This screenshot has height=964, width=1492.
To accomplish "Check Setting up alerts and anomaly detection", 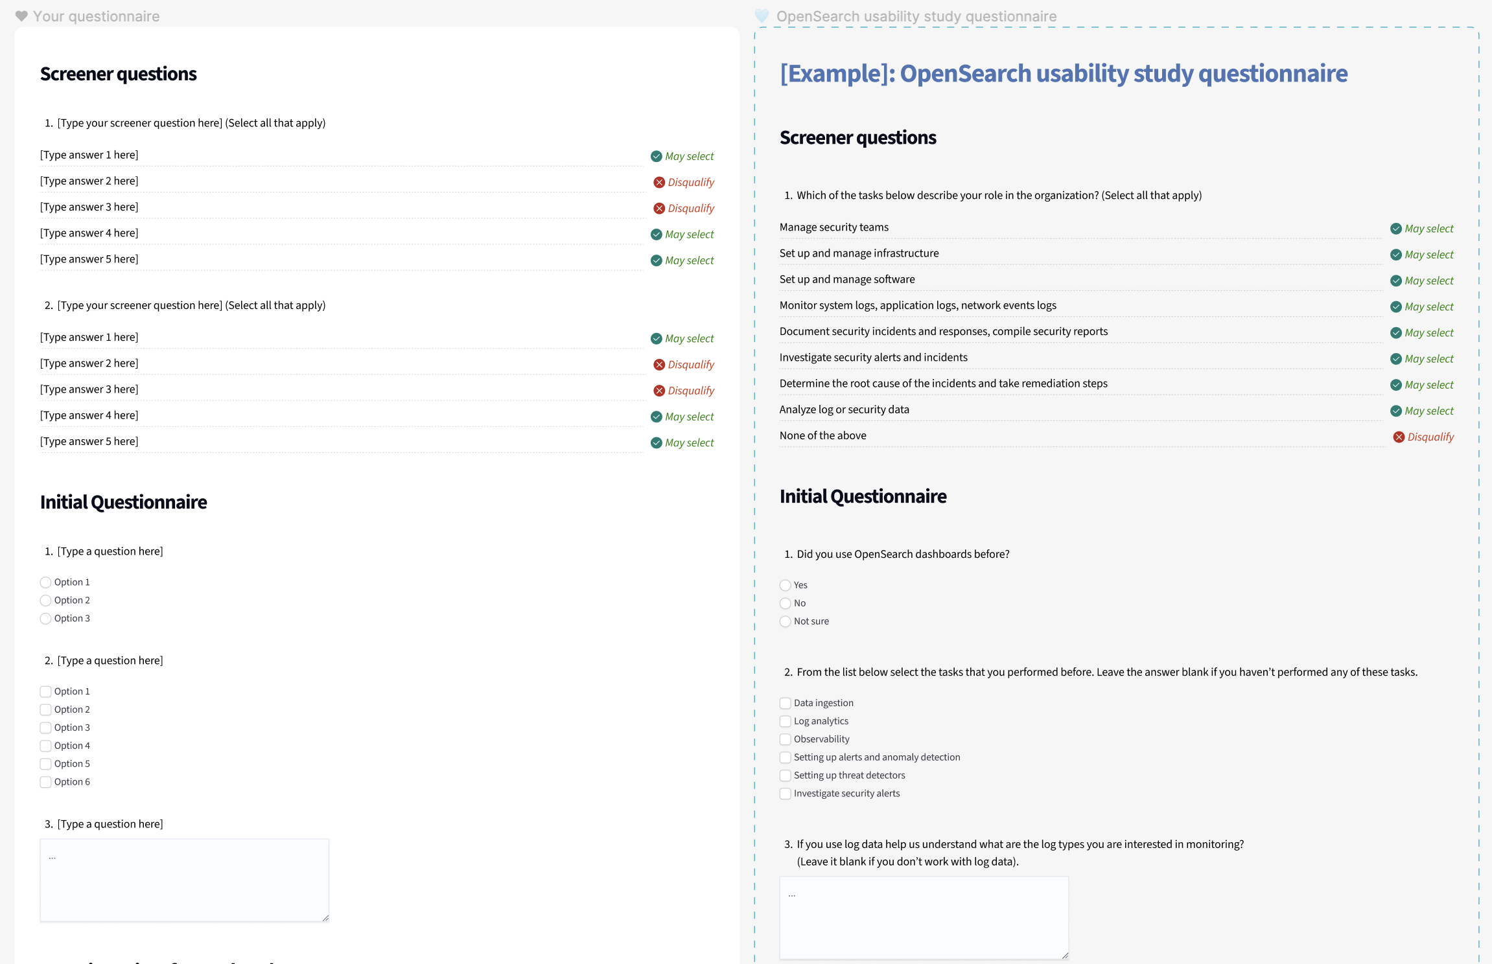I will pyautogui.click(x=786, y=757).
